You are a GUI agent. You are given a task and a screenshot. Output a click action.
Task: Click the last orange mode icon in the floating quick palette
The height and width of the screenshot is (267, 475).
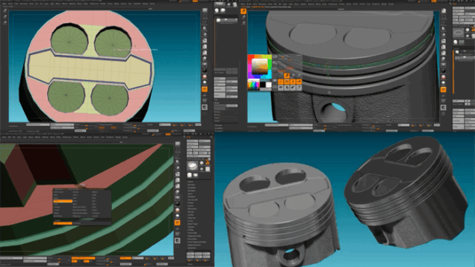[299, 82]
